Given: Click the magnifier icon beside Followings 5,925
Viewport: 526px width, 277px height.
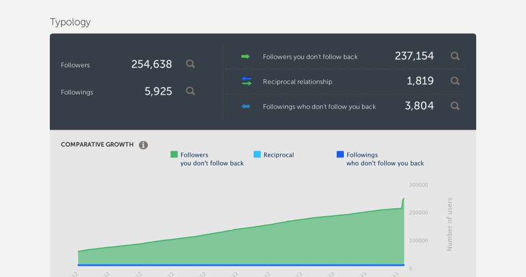Looking at the screenshot, I should (x=190, y=91).
